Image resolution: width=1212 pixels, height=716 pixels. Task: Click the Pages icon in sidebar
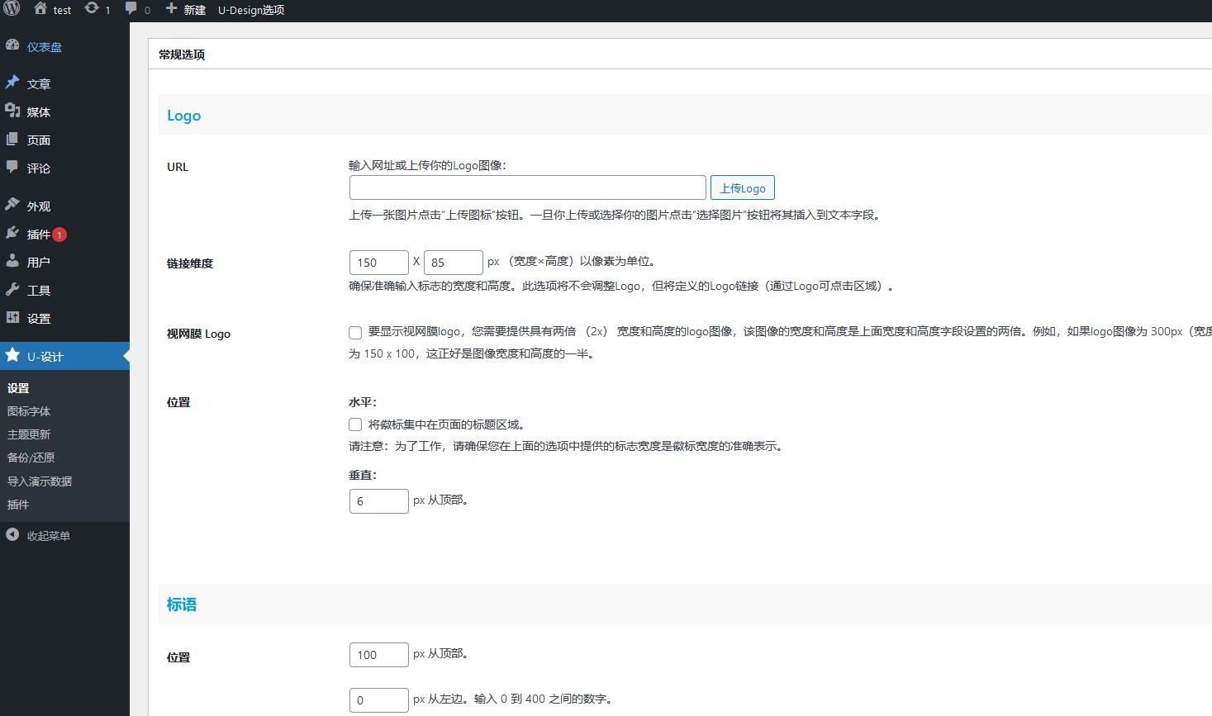coord(12,139)
